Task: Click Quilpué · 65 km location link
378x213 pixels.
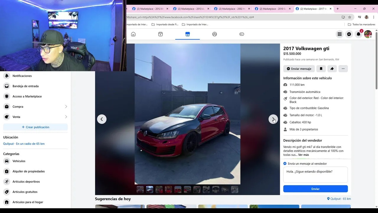Action: [339, 199]
